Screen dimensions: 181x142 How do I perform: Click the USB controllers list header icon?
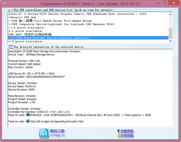(10, 10)
